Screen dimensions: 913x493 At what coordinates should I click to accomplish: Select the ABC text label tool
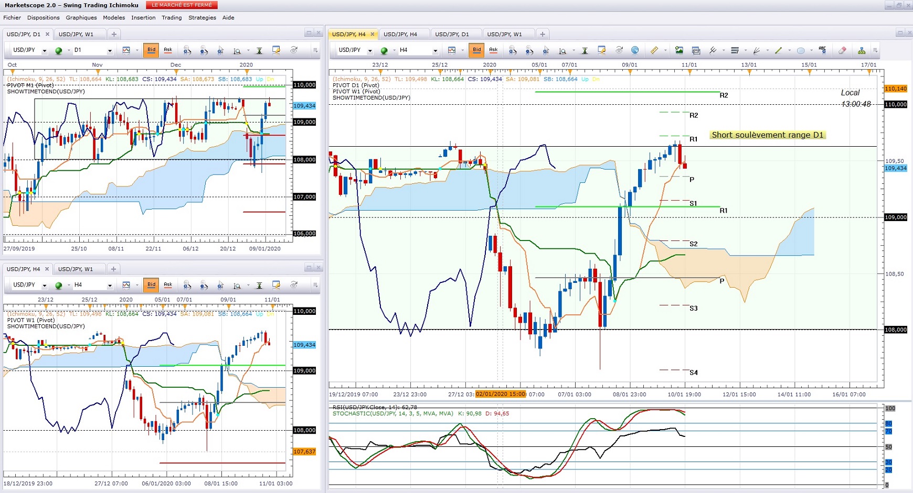click(822, 50)
